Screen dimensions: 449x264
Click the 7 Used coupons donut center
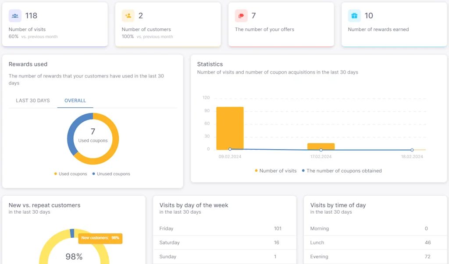(x=93, y=136)
